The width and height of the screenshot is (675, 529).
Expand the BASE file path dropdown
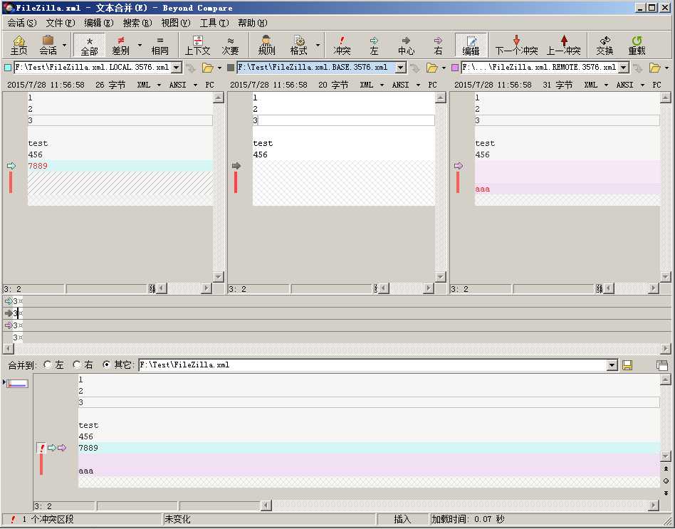[x=400, y=68]
